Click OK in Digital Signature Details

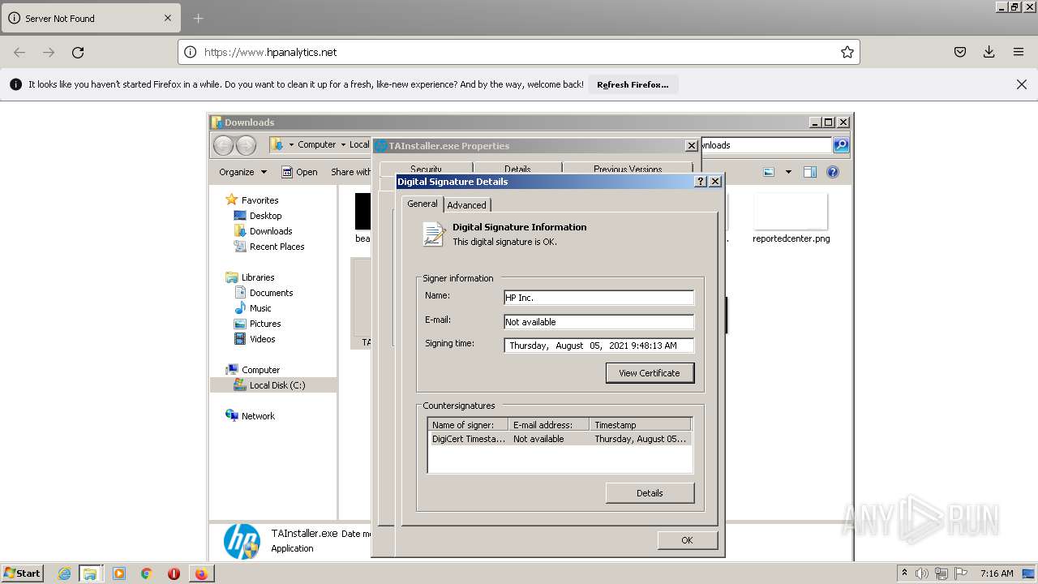687,540
